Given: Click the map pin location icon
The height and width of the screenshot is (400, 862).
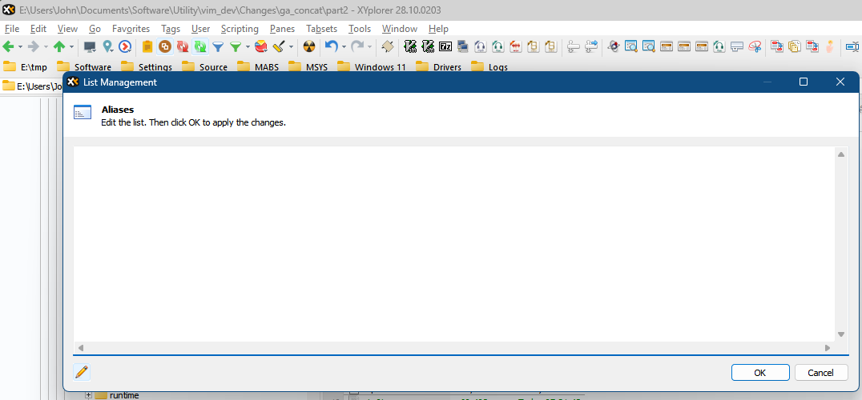Looking at the screenshot, I should 107,47.
